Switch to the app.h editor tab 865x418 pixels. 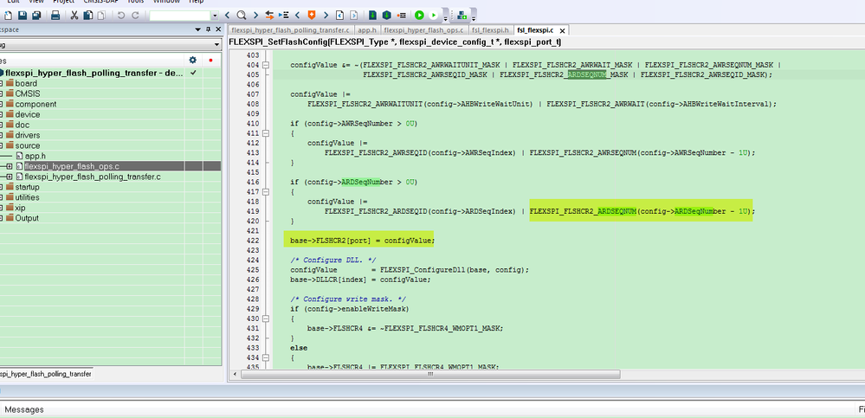(367, 30)
